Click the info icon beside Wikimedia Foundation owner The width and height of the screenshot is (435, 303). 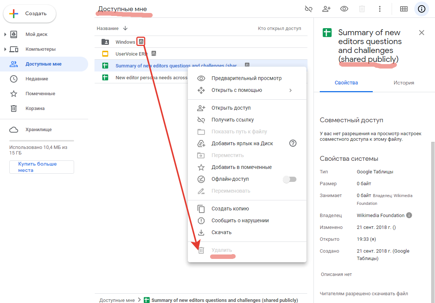[409, 215]
